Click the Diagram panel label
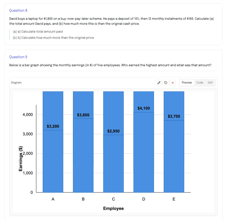The image size is (226, 221). 17,82
